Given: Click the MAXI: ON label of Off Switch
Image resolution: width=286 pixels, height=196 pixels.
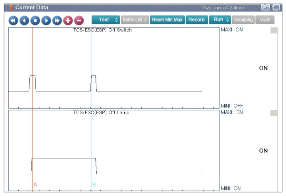Looking at the screenshot, I should coord(232,30).
